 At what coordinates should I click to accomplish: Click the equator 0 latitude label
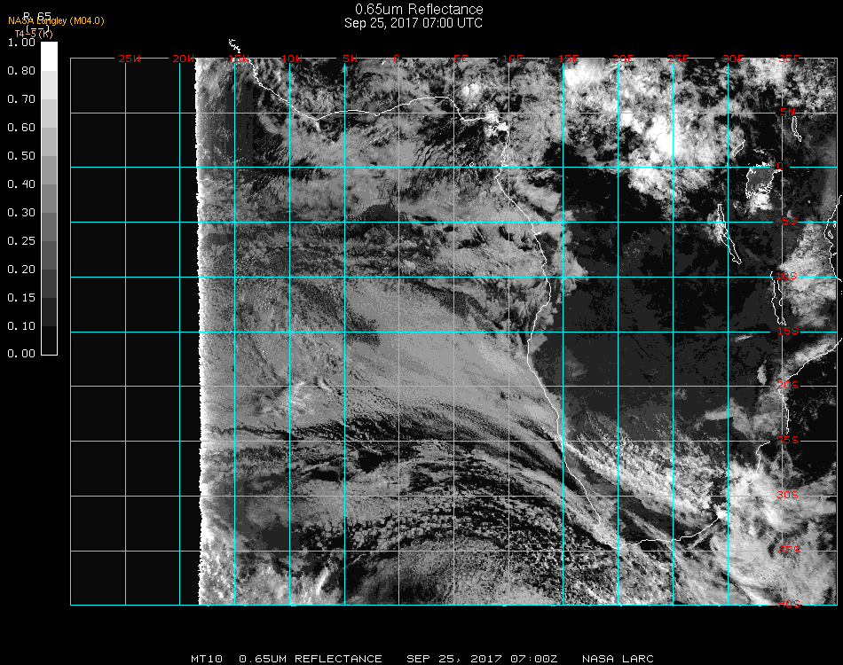point(780,166)
